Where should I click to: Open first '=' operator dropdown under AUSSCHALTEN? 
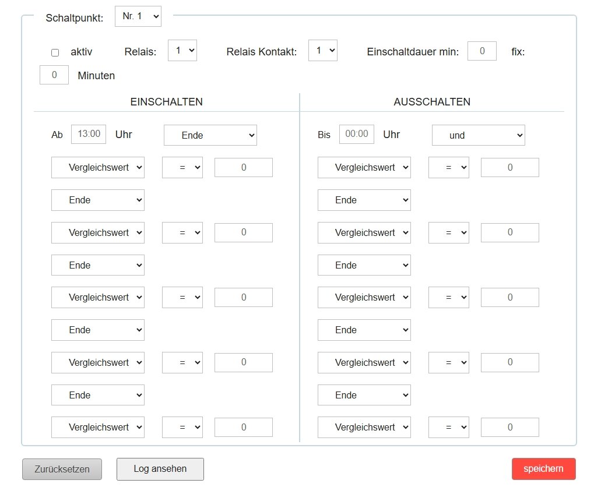[x=449, y=168]
